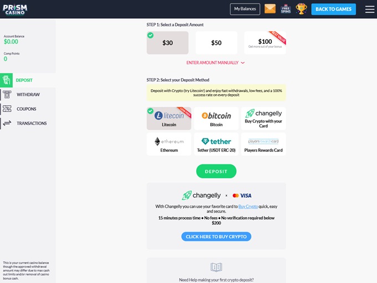Click the Prism Casino logo
Image resolution: width=377 pixels, height=283 pixels.
click(x=15, y=9)
